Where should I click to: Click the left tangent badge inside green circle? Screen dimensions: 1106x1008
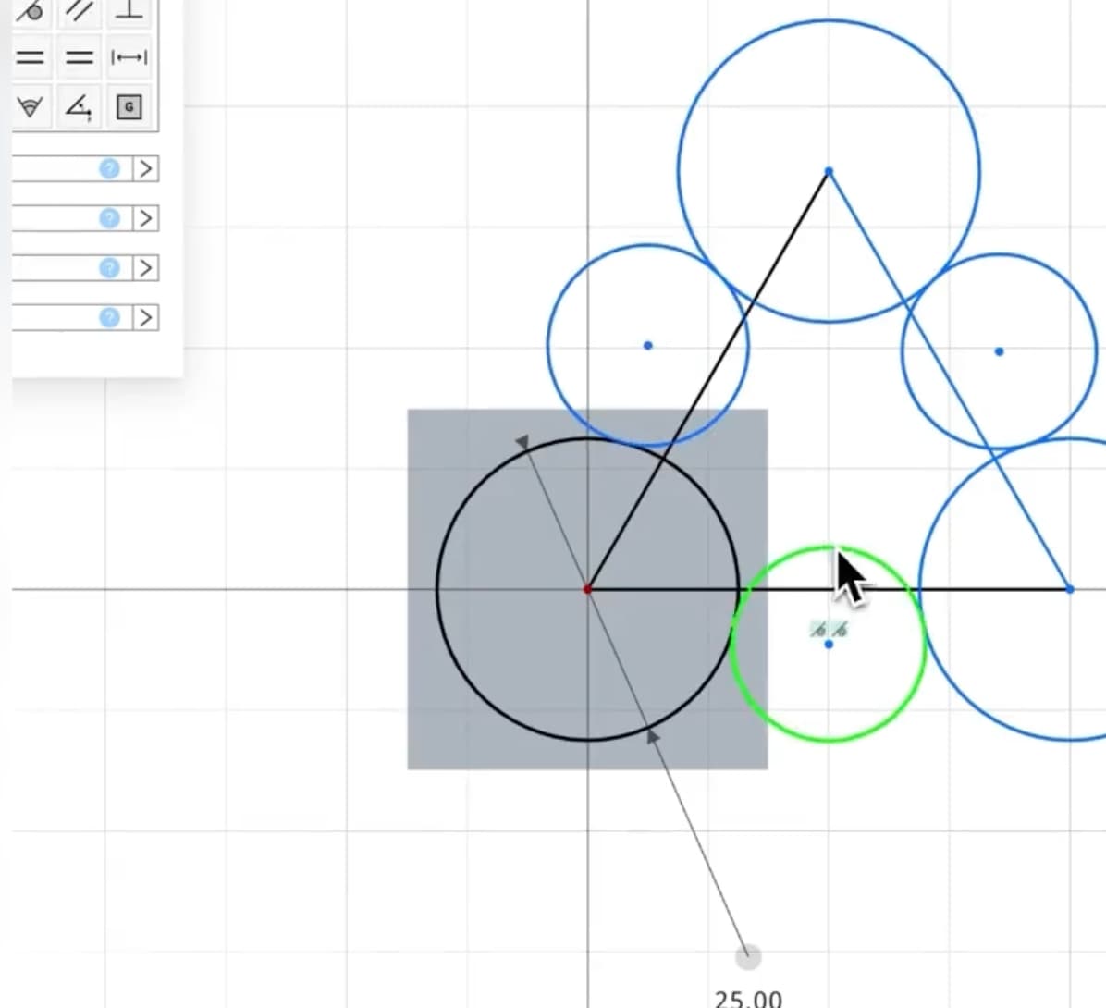tap(817, 630)
